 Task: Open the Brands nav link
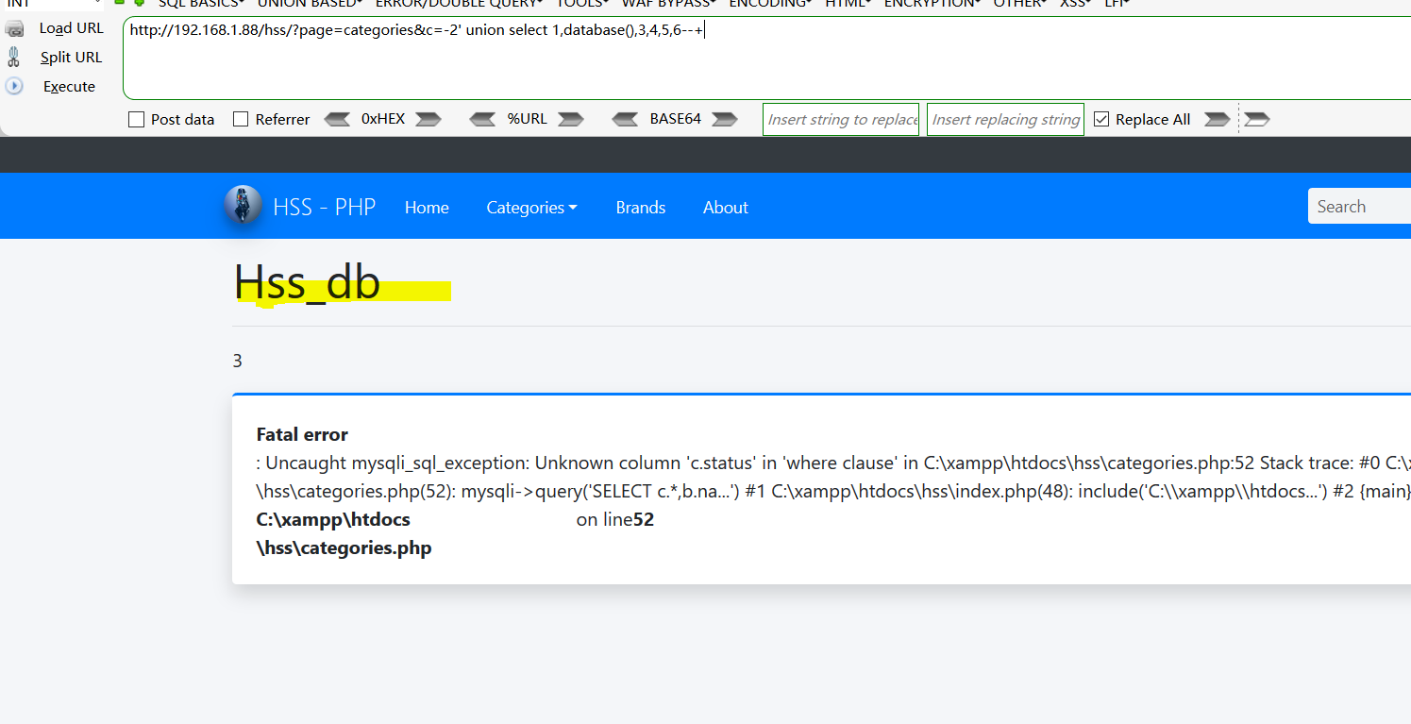[x=641, y=208]
